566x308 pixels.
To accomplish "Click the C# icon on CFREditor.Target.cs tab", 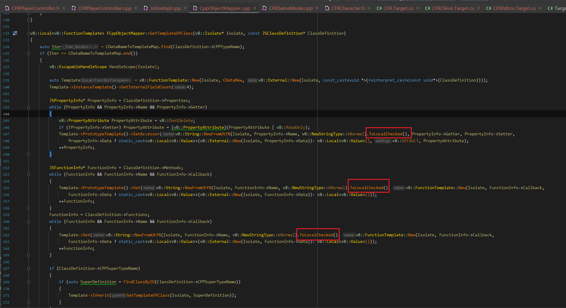I will click(x=489, y=8).
